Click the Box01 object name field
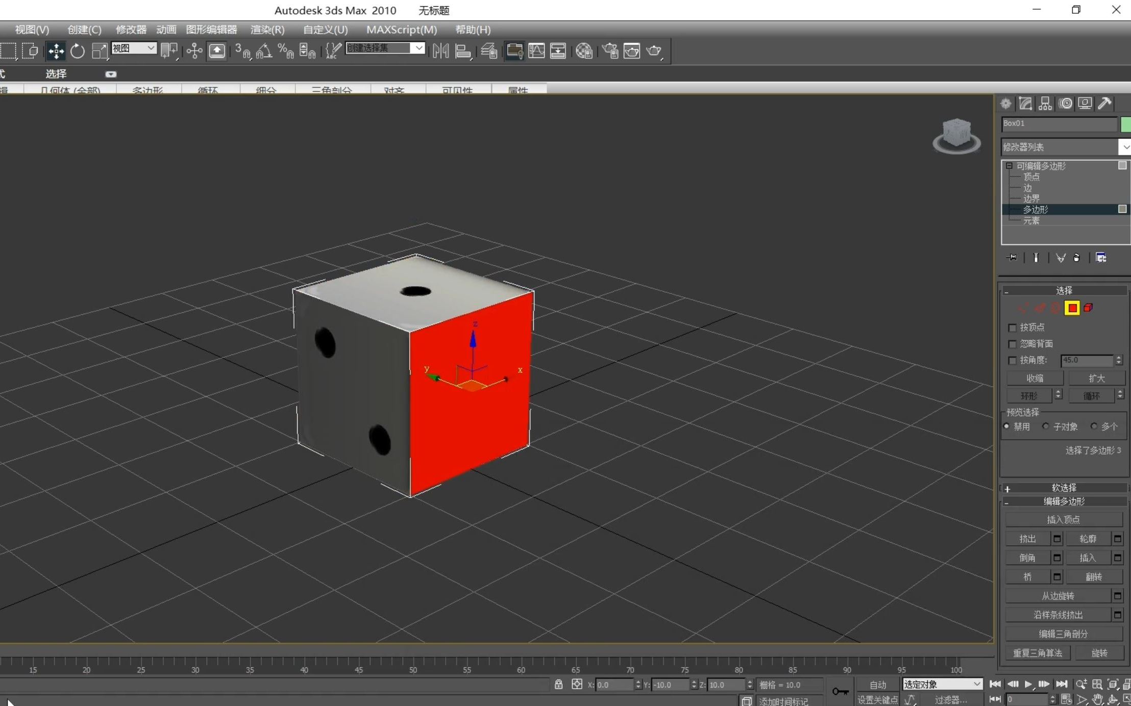 pos(1059,124)
